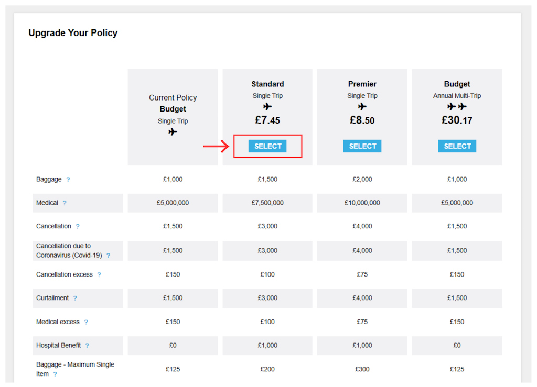537x387 pixels.
Task: Click the Premier plan plane icon
Action: 362,107
